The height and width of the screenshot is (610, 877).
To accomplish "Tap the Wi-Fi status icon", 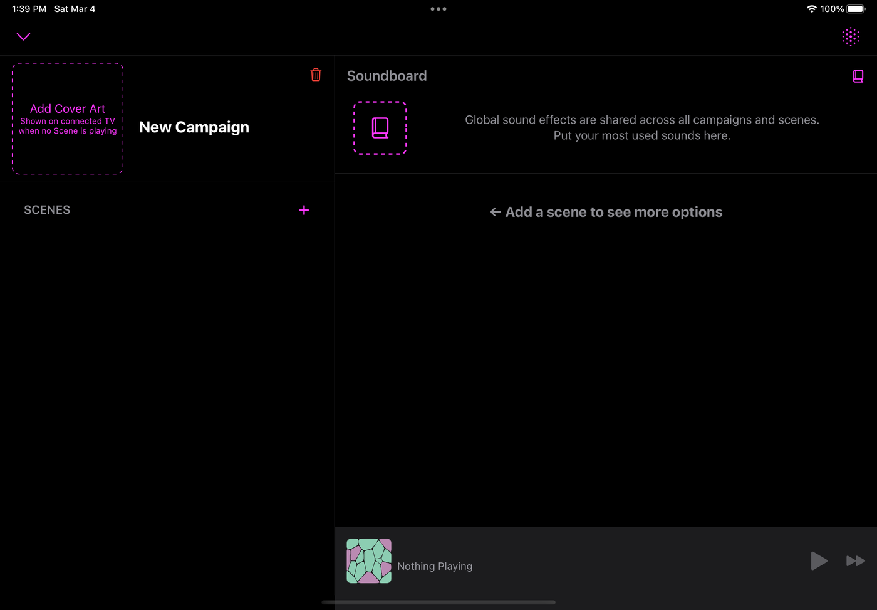I will 811,9.
